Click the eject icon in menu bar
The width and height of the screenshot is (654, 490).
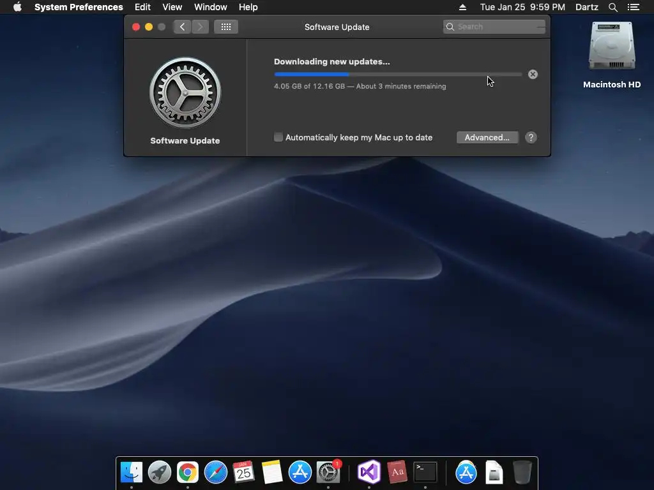click(462, 7)
